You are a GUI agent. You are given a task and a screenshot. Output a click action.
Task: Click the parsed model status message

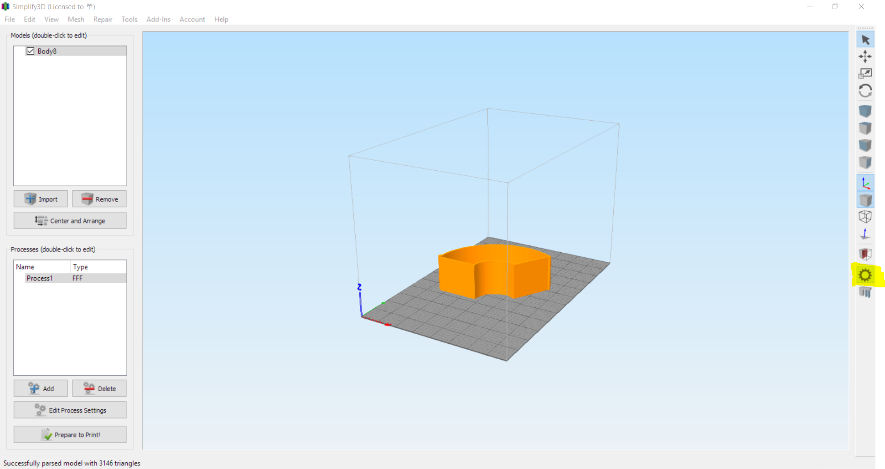(72, 463)
